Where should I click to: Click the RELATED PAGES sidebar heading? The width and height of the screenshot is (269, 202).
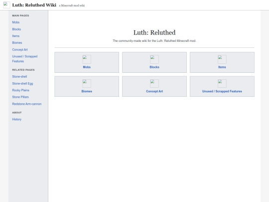click(23, 70)
